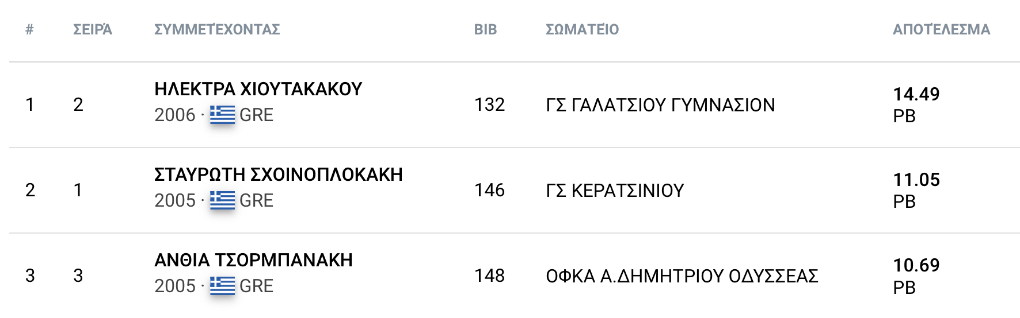Select club ΓΣ ΓΑΛΑΤΣΙΟΥ ΓΥΜΝΑΣΙΟΝ
Screen dimensions: 1020x318
click(x=660, y=105)
